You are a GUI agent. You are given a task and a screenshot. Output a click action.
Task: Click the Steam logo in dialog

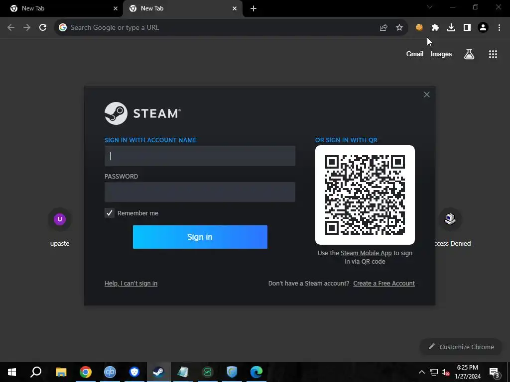click(142, 113)
